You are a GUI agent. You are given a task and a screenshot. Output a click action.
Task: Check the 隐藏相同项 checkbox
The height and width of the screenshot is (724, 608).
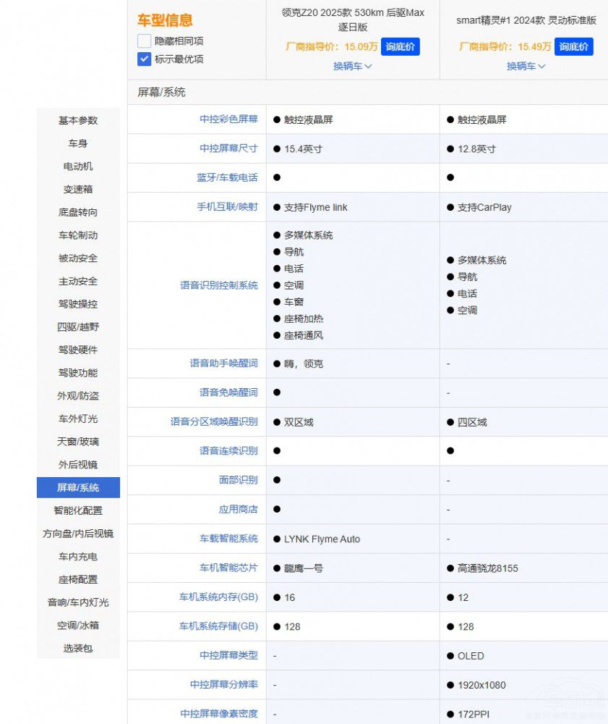click(x=144, y=41)
